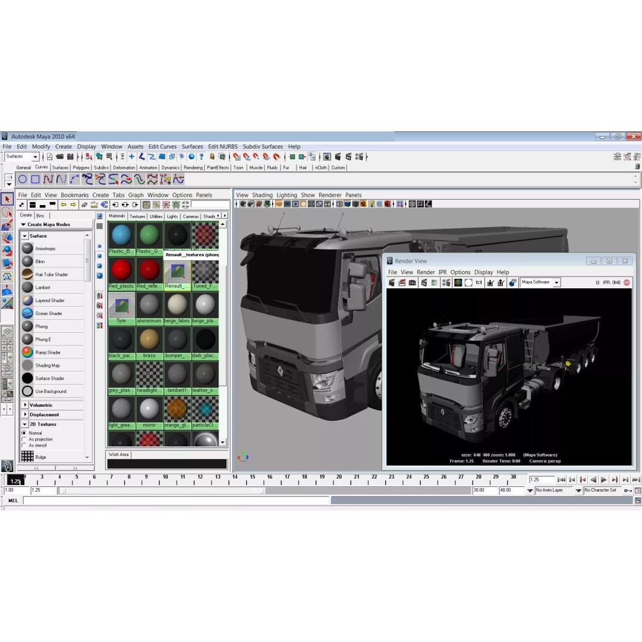Select the arrow Select tool in the toolbox
The width and height of the screenshot is (642, 642).
pos(7,199)
